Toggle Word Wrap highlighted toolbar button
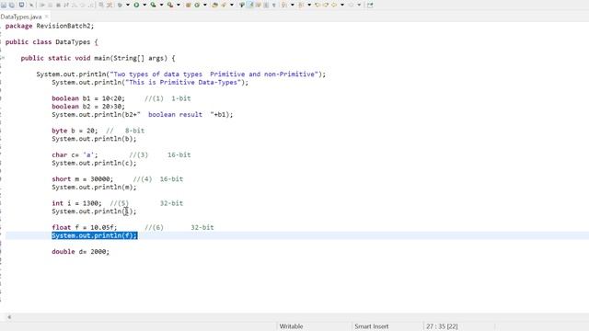Screen dimensions: 589x331 [x=249, y=5]
